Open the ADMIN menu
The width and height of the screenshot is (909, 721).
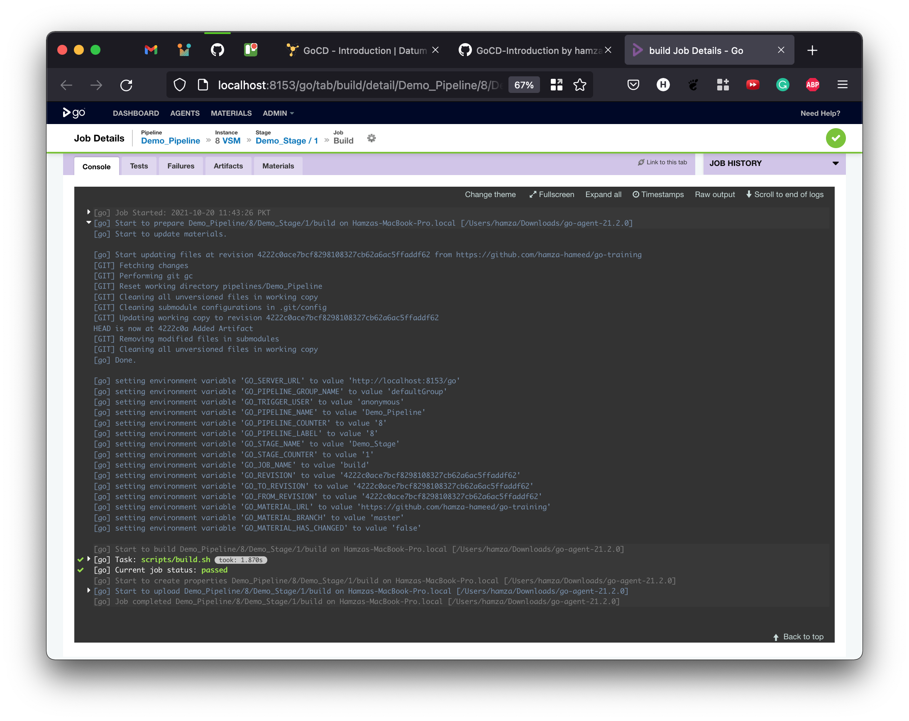click(278, 113)
